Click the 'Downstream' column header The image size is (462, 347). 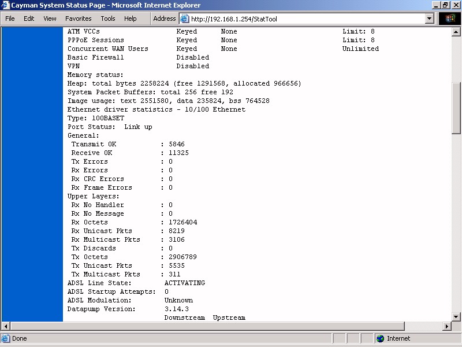[184, 318]
